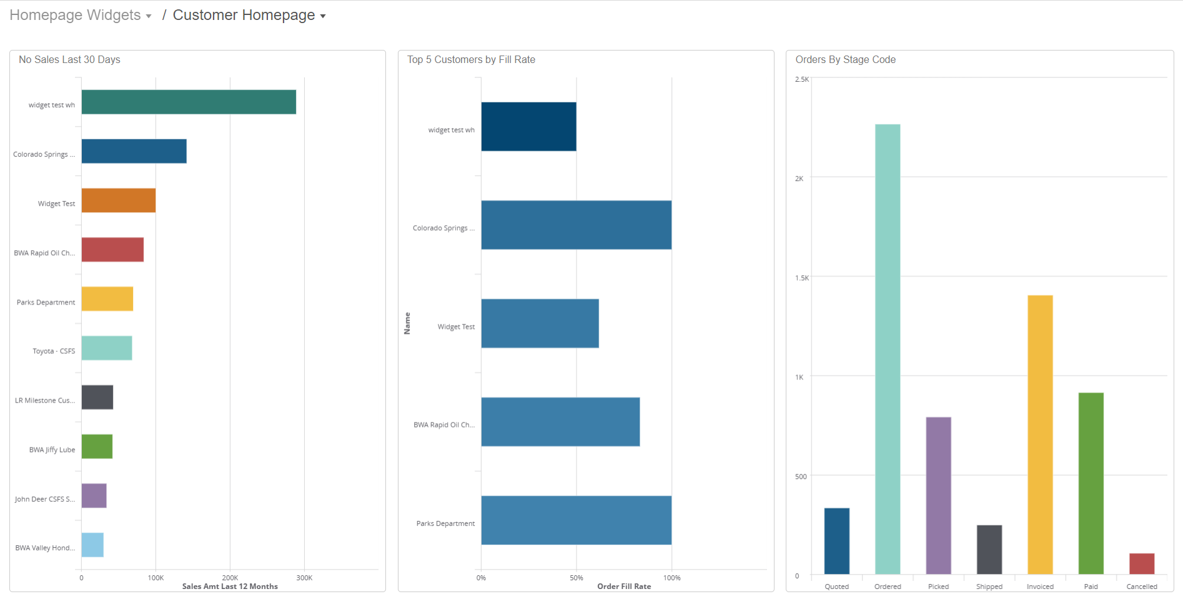
Task: Click the orange Widget Test sales bar
Action: click(118, 200)
